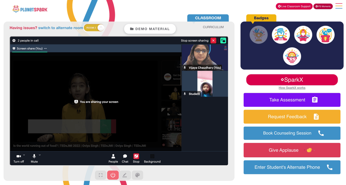346x185 pixels.
Task: Expand camera options chevron
Action: point(24,155)
